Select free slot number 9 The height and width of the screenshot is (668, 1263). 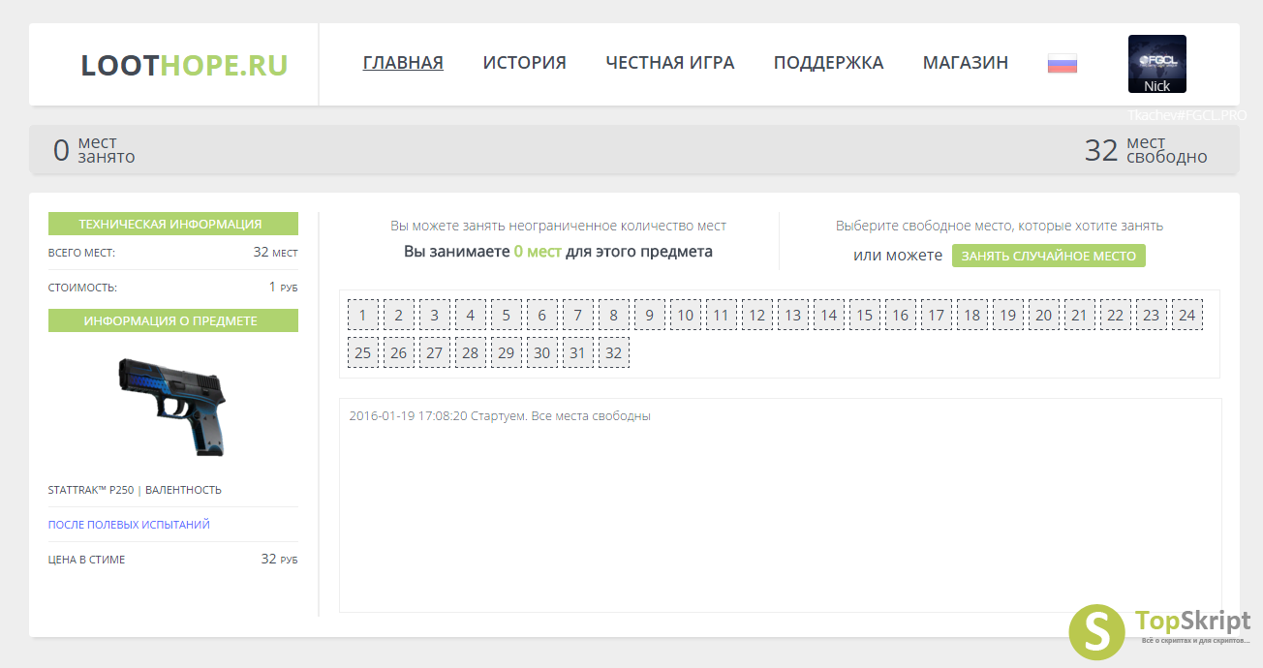pyautogui.click(x=650, y=315)
